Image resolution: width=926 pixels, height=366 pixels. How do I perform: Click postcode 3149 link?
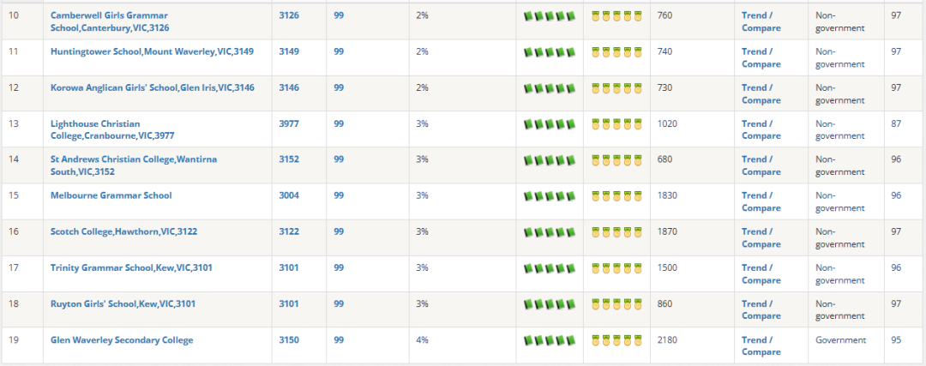point(289,51)
